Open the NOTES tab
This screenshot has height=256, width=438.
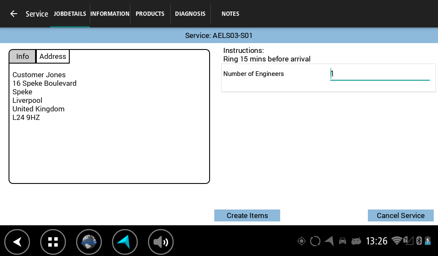(x=231, y=14)
